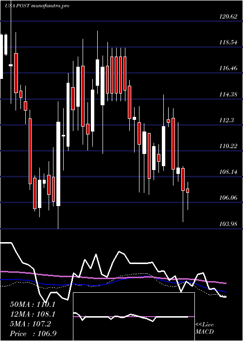The height and width of the screenshot is (341, 243).
Task: Click the 116.46 price axis label
Action: pos(228,68)
